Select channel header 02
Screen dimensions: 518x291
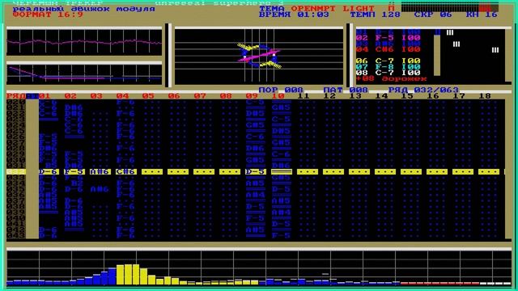[70, 96]
